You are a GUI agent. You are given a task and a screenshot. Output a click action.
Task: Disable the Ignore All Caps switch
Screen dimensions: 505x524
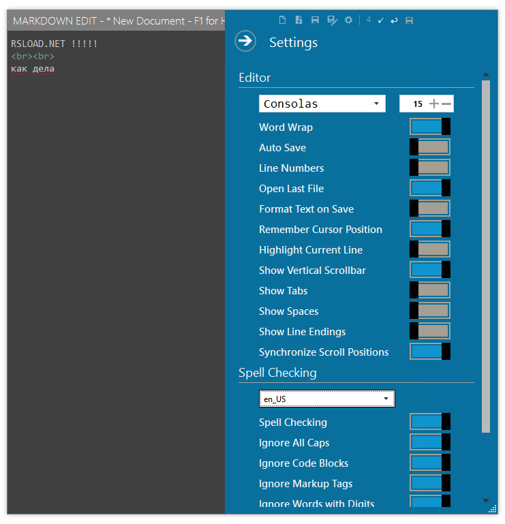click(x=430, y=442)
